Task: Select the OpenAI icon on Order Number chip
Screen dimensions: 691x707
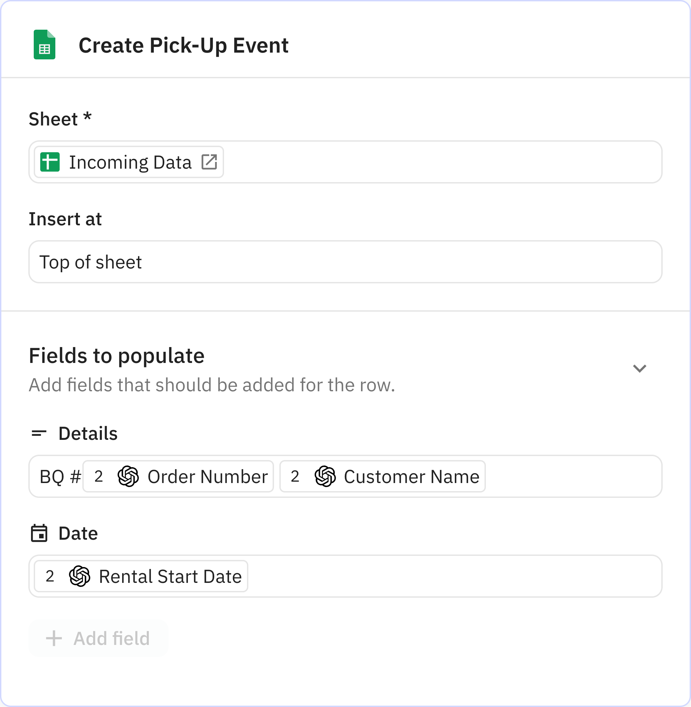Action: (x=129, y=477)
